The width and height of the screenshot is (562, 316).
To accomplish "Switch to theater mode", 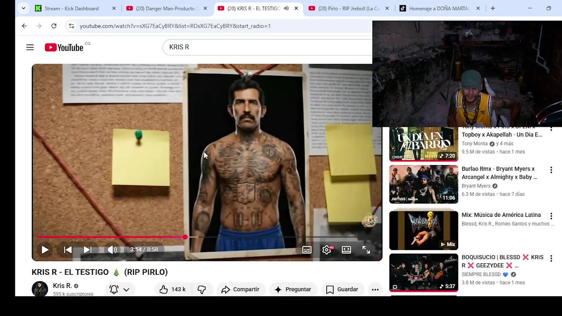I will [346, 250].
